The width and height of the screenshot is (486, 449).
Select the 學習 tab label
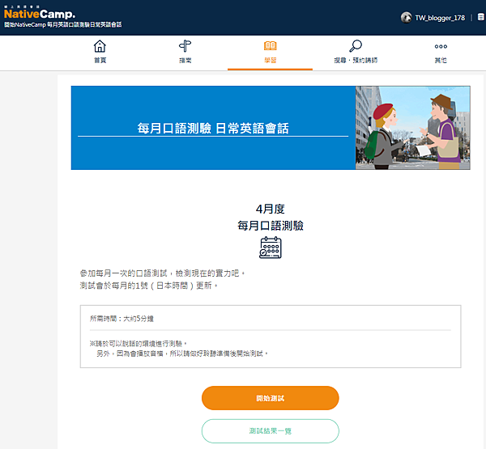[x=270, y=61]
